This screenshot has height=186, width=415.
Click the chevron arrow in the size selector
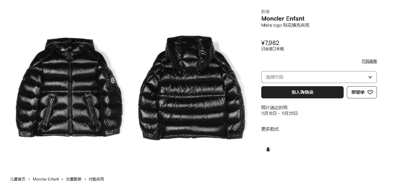pos(370,77)
